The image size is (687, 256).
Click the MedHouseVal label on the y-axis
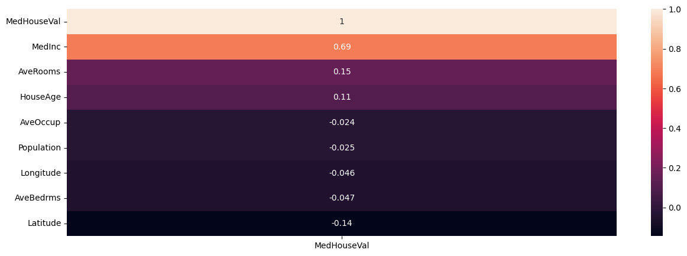point(33,21)
